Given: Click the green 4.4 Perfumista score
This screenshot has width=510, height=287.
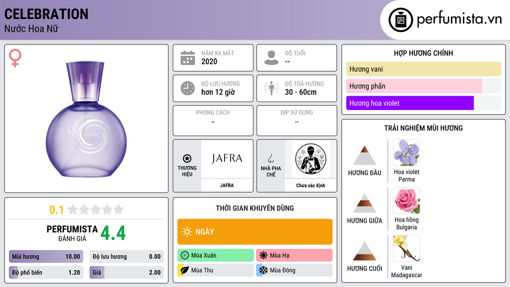Looking at the screenshot, I should 113,233.
